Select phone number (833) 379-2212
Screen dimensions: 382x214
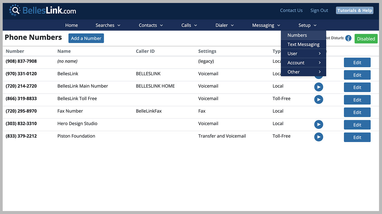pyautogui.click(x=21, y=136)
